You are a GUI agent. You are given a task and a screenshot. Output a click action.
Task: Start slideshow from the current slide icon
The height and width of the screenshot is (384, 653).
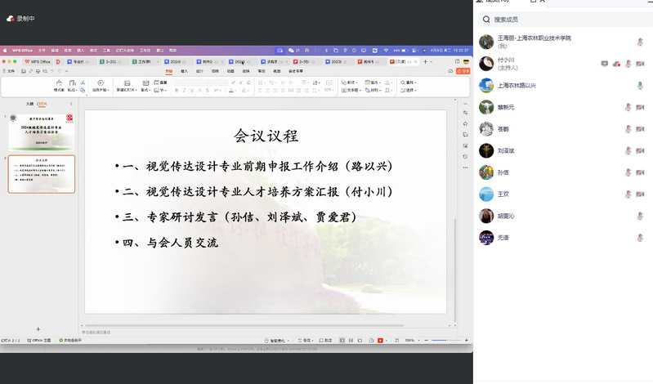tap(101, 84)
